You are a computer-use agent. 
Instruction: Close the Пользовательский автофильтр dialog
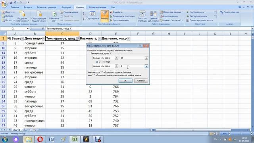click(x=146, y=46)
